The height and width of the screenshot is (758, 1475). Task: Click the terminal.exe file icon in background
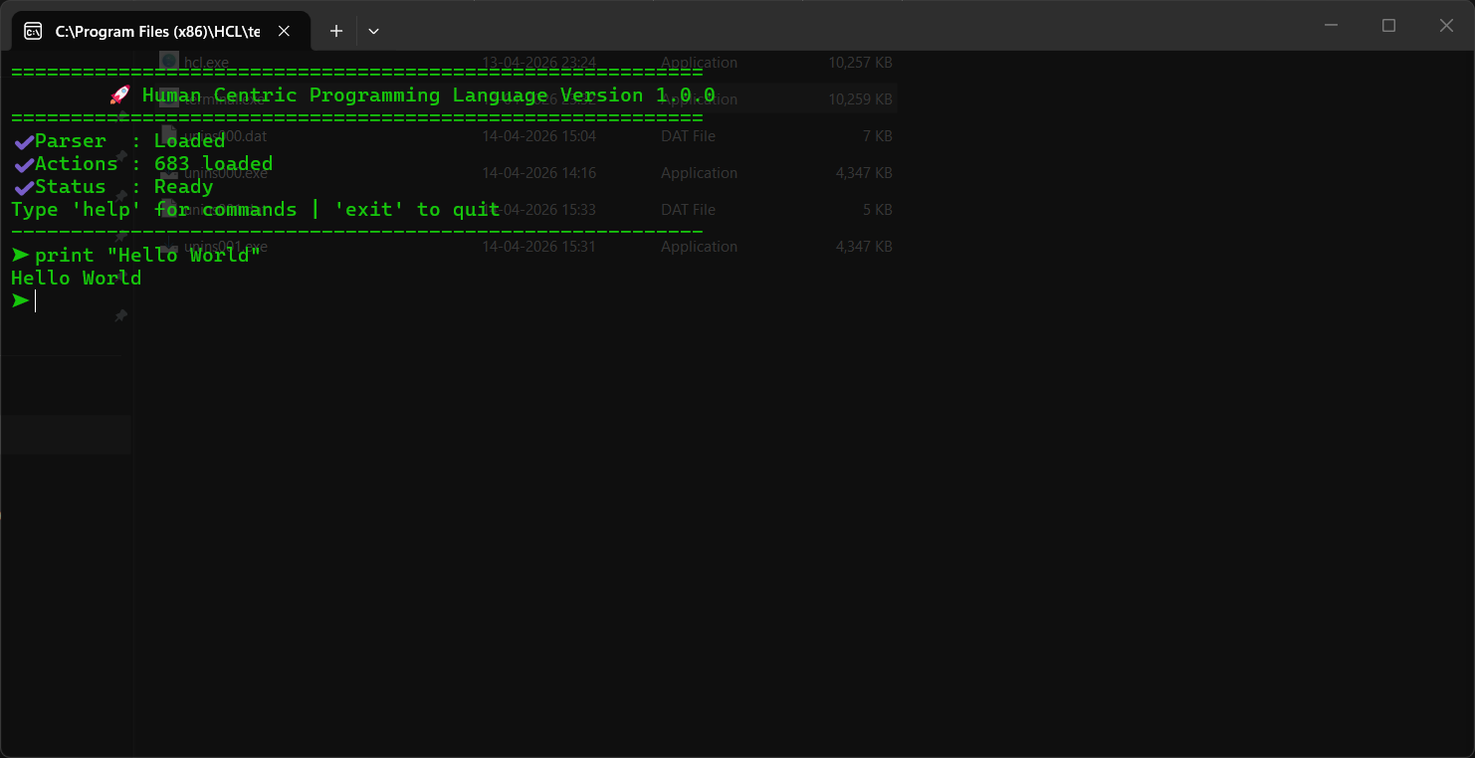167,98
